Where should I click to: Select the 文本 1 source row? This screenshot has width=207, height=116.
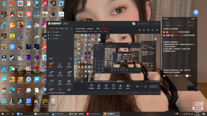[x=60, y=38]
